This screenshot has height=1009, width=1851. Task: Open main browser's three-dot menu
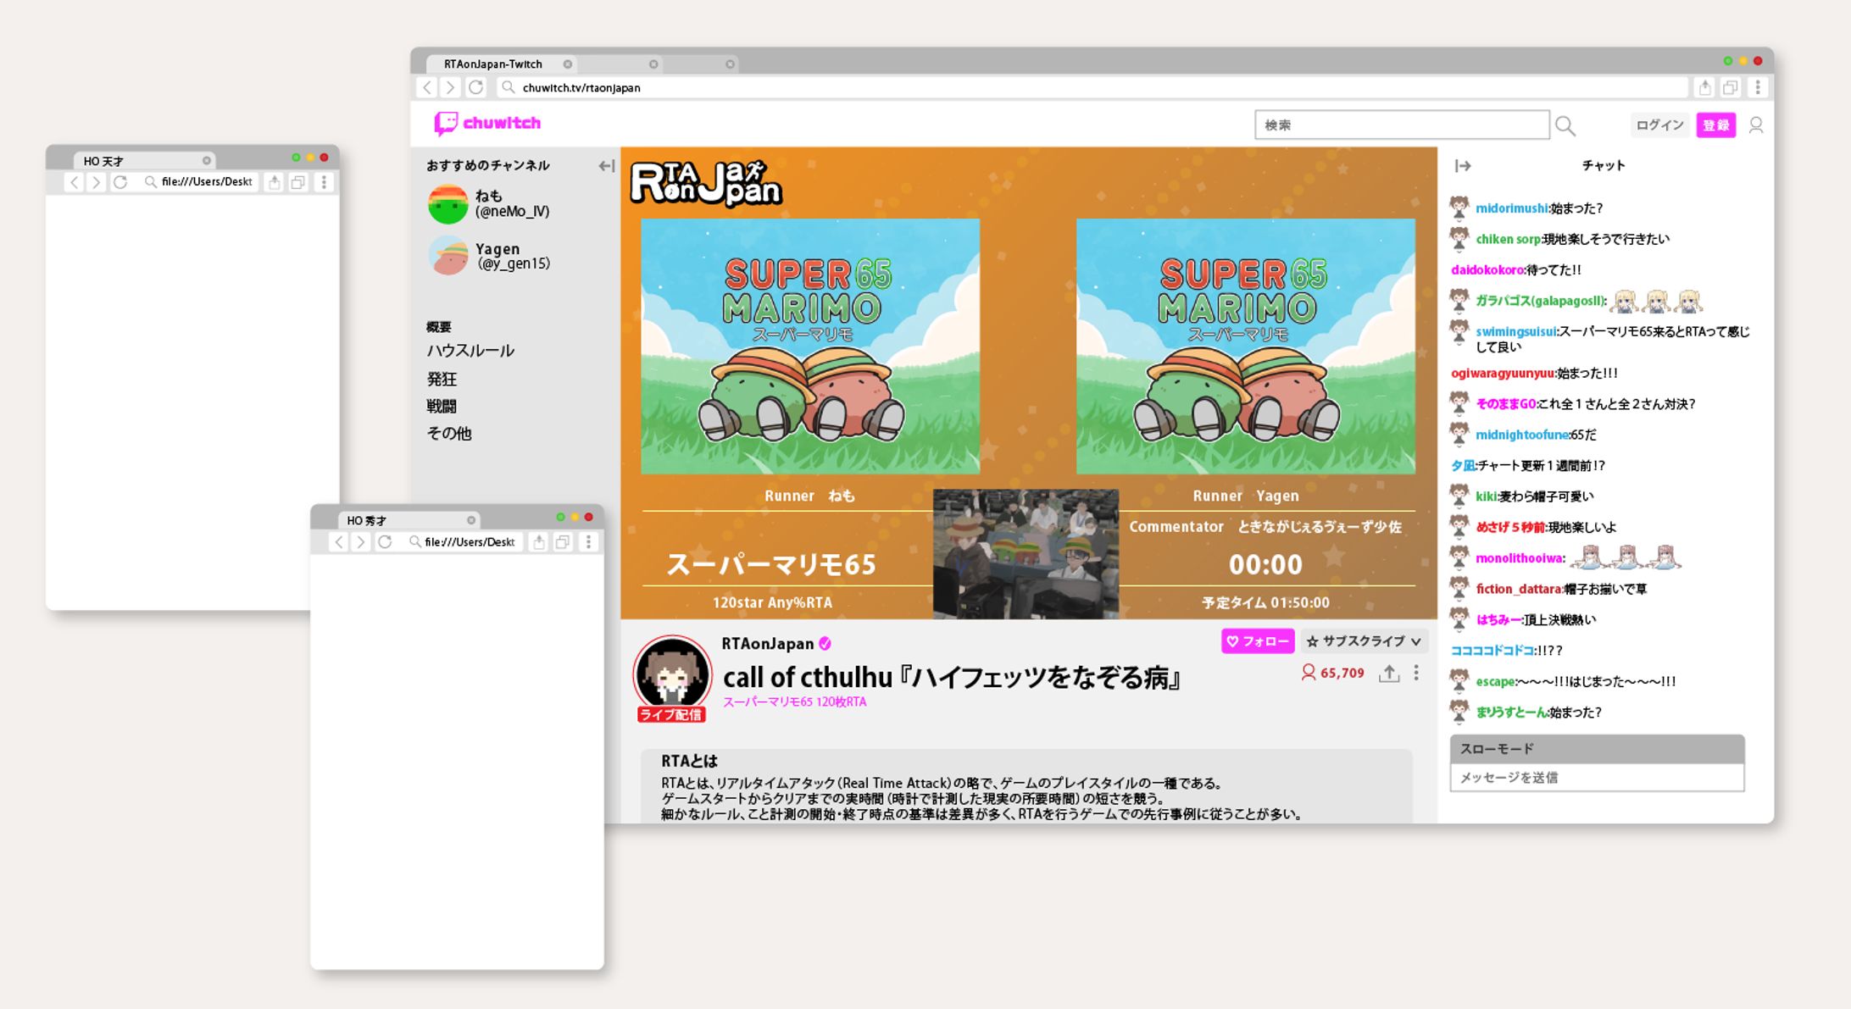1758,87
